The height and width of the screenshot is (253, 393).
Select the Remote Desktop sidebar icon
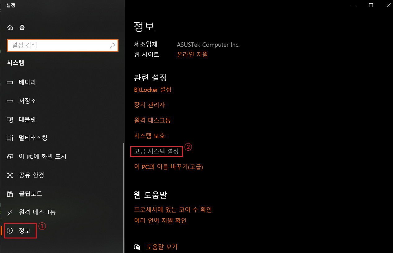click(10, 212)
